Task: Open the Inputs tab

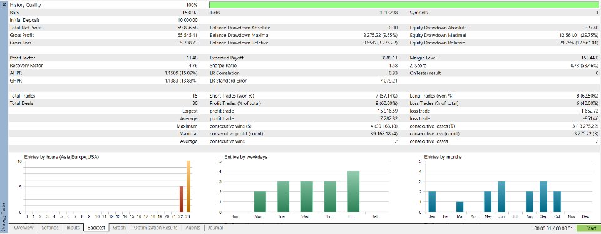Action: point(73,228)
